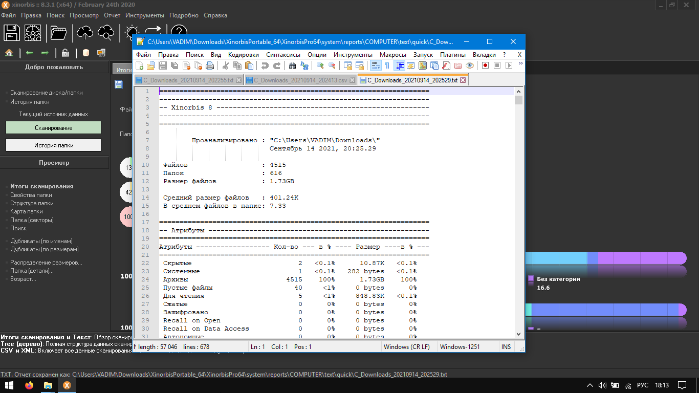699x393 pixels.
Task: Open Отчет menu in Xinorbis
Action: pos(112,15)
